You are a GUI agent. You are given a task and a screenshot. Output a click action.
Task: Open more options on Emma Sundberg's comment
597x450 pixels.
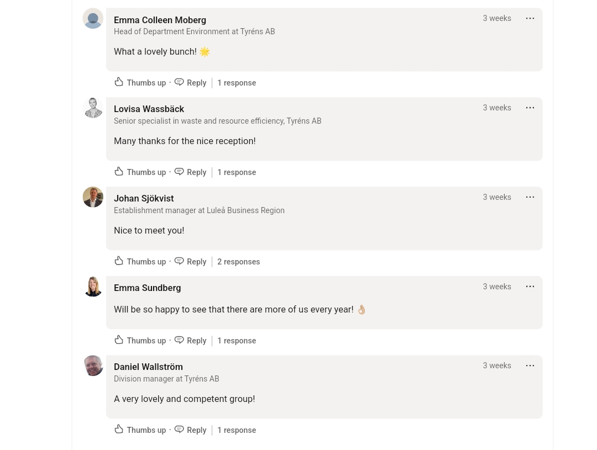[x=530, y=287]
